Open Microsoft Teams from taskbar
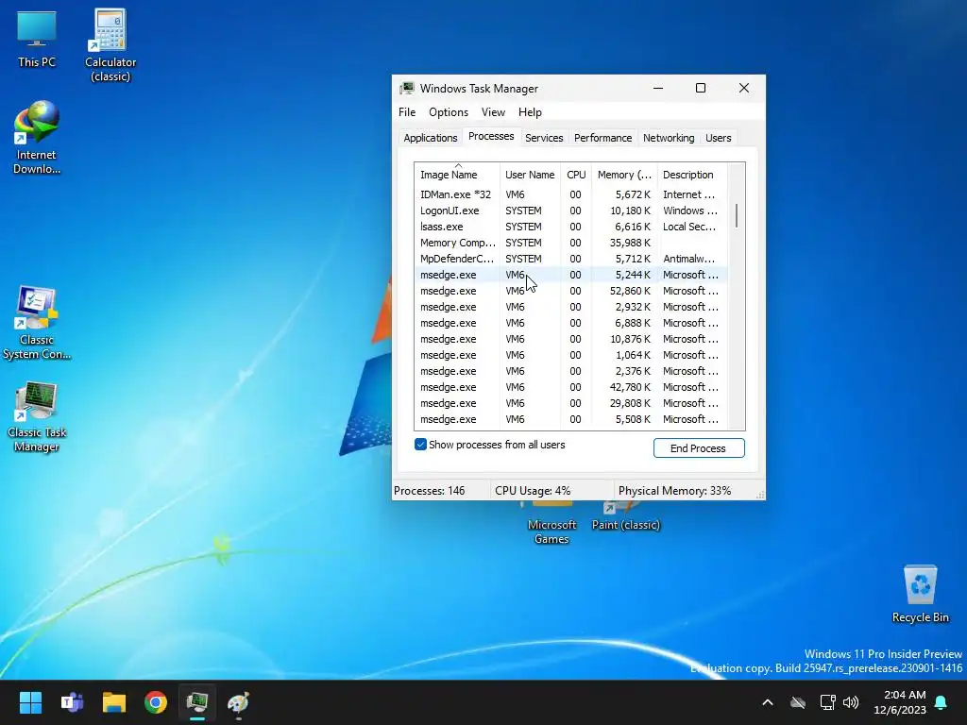Image resolution: width=967 pixels, height=725 pixels. pos(72,702)
